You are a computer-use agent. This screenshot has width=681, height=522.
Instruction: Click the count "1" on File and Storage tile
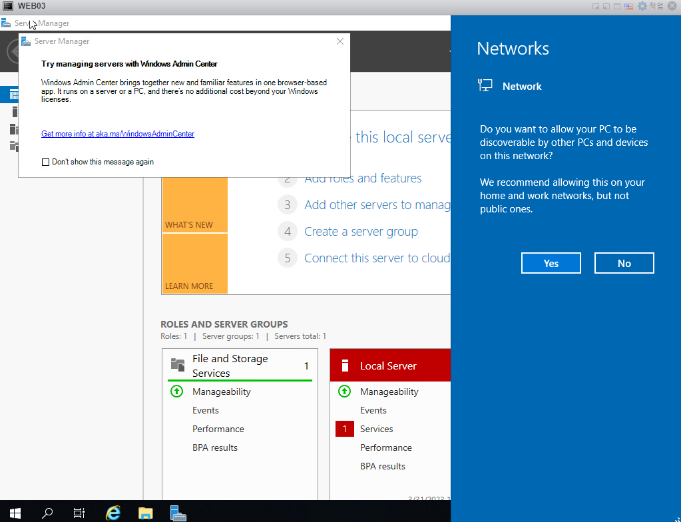306,366
